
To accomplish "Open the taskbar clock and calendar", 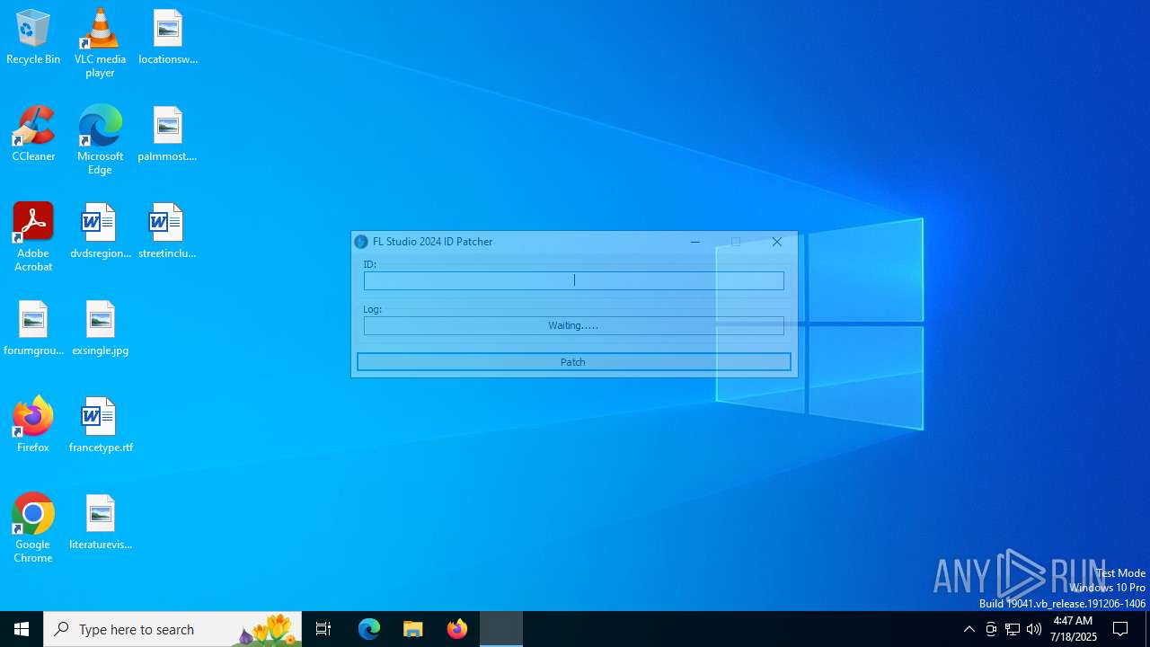I will (x=1074, y=629).
